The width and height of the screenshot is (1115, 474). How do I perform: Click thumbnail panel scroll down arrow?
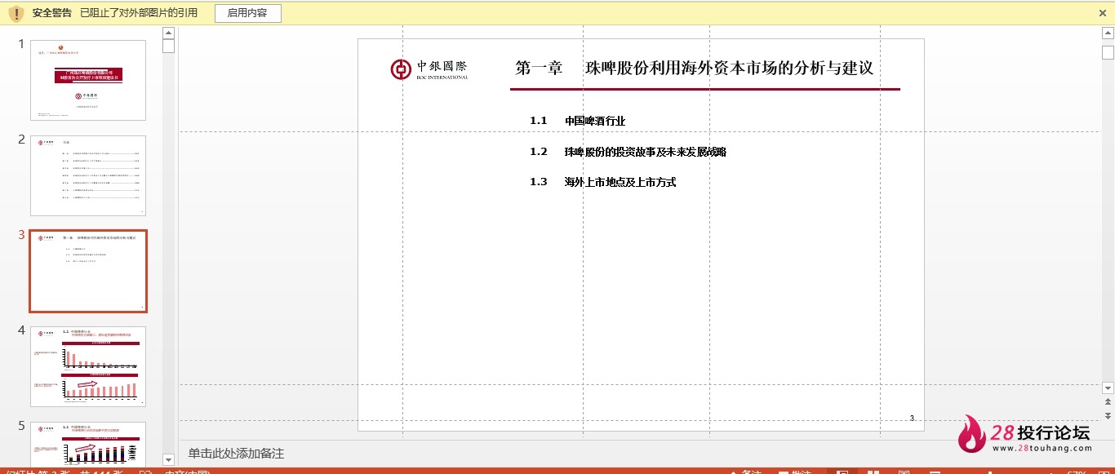click(x=169, y=459)
